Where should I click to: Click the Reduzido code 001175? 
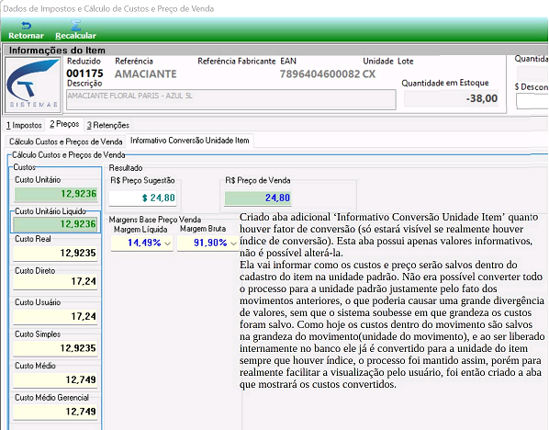[84, 74]
